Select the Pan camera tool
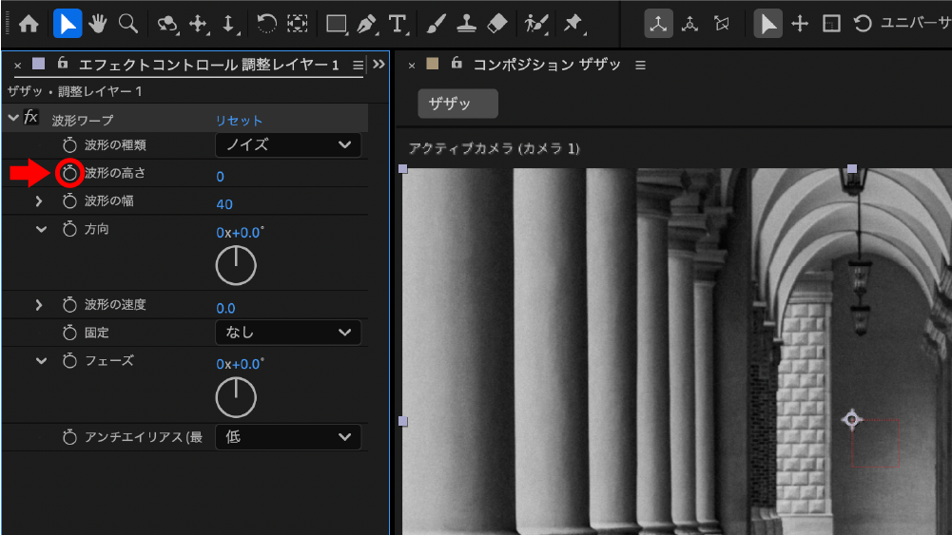Screen dimensions: 952x535 click(199, 25)
